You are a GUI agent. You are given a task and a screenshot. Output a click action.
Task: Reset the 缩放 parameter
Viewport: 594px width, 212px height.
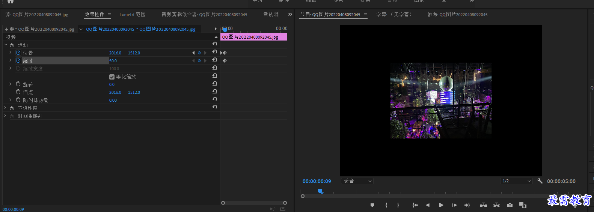[215, 60]
